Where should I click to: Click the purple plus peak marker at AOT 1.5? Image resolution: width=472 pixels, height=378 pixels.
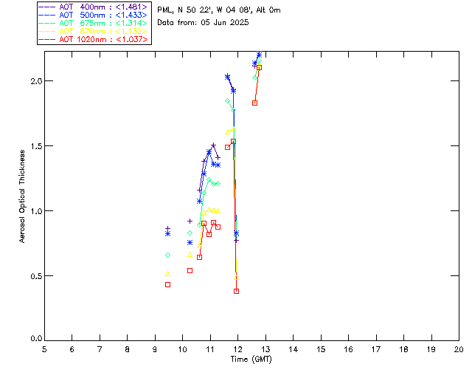point(213,145)
